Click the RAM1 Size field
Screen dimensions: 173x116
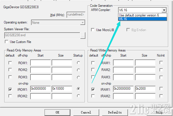145,63
